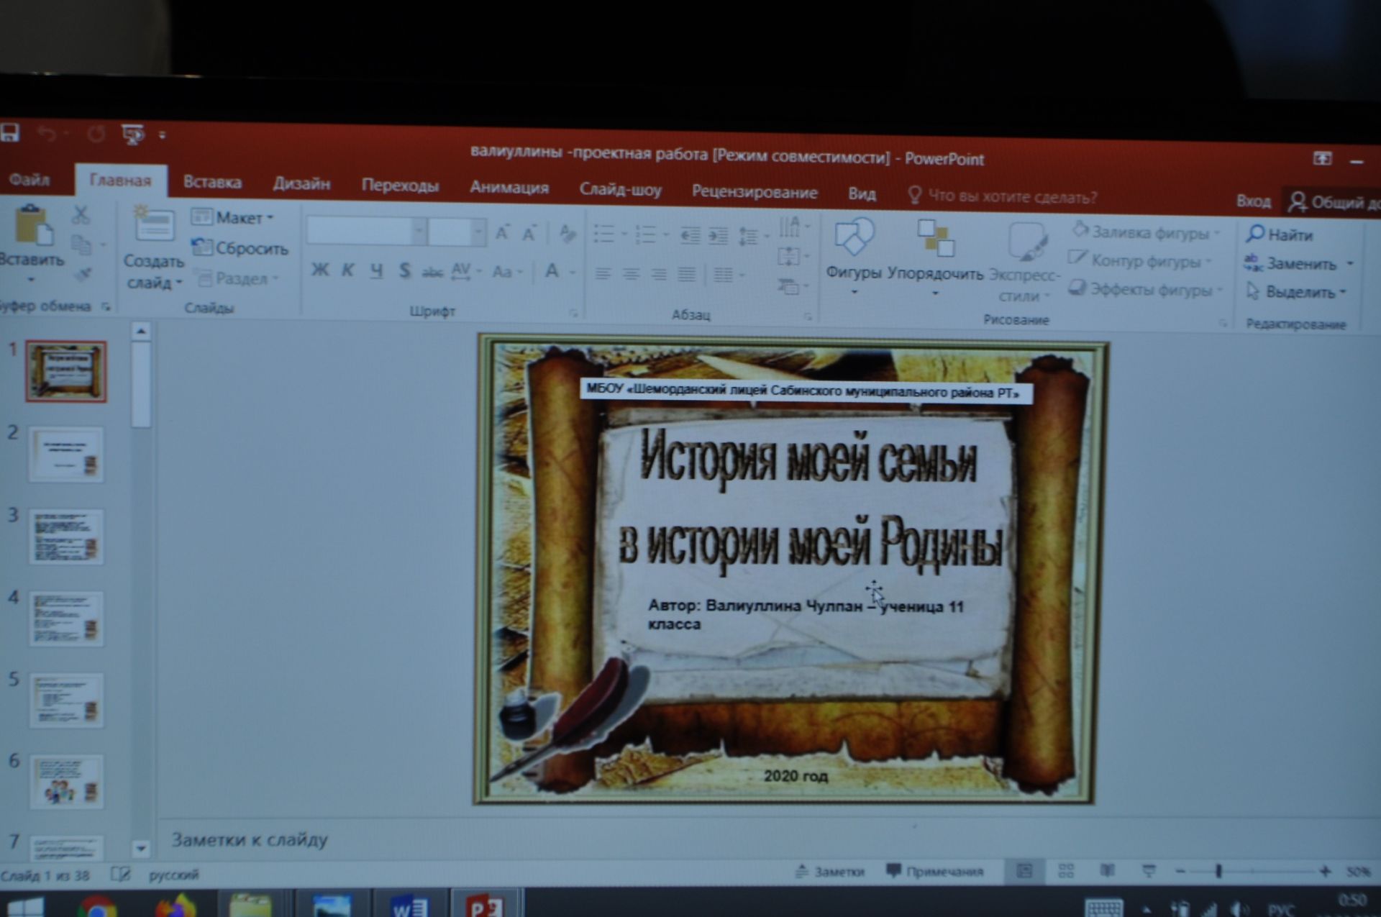
Task: Click the font color A icon
Action: (x=552, y=270)
